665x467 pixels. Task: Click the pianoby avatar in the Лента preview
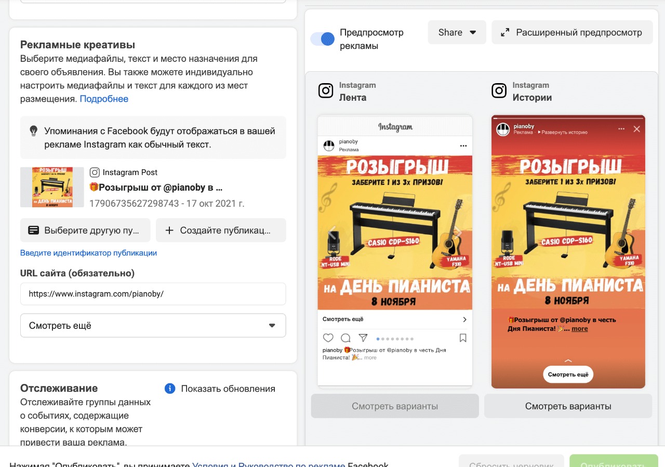(329, 145)
